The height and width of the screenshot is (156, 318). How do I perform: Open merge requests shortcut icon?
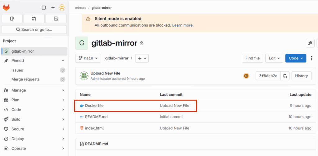pyautogui.click(x=34, y=19)
